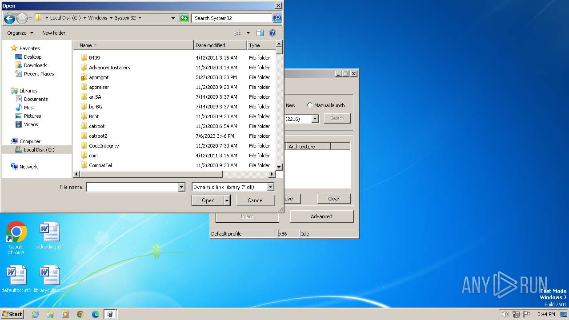The width and height of the screenshot is (569, 320).
Task: Click the file list vertical scrollbar down arrow
Action: [279, 167]
